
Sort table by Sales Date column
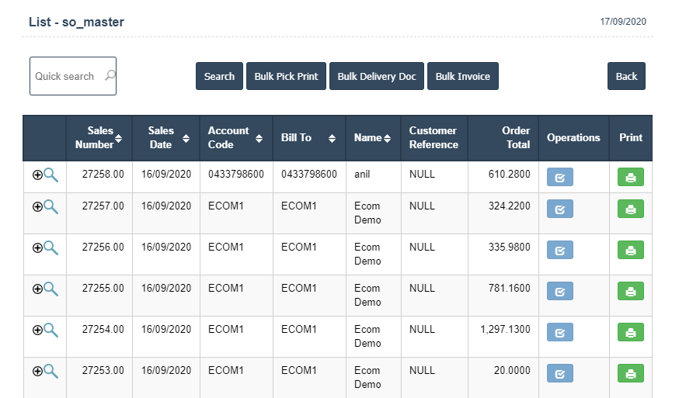pos(186,138)
